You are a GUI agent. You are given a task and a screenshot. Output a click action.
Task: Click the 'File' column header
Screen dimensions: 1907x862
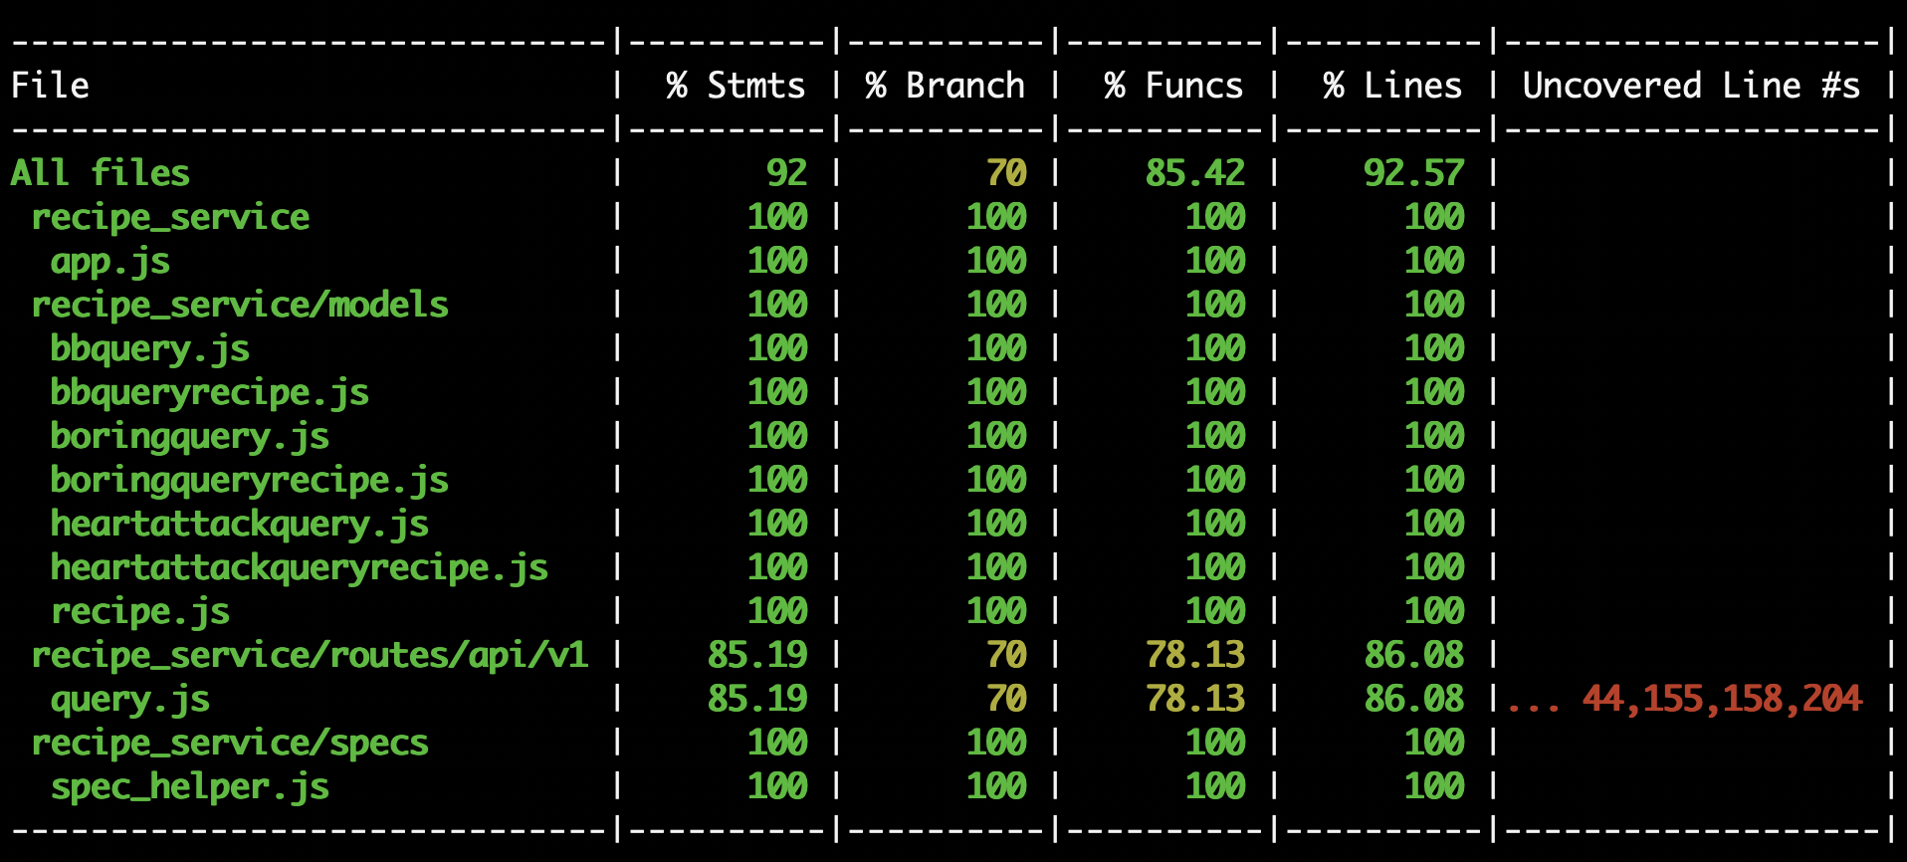[x=50, y=86]
